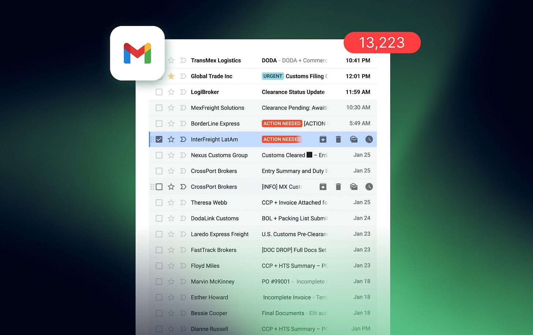Image resolution: width=533 pixels, height=335 pixels.
Task: Open the Clearance Pending email from MexFreight
Action: click(294, 108)
